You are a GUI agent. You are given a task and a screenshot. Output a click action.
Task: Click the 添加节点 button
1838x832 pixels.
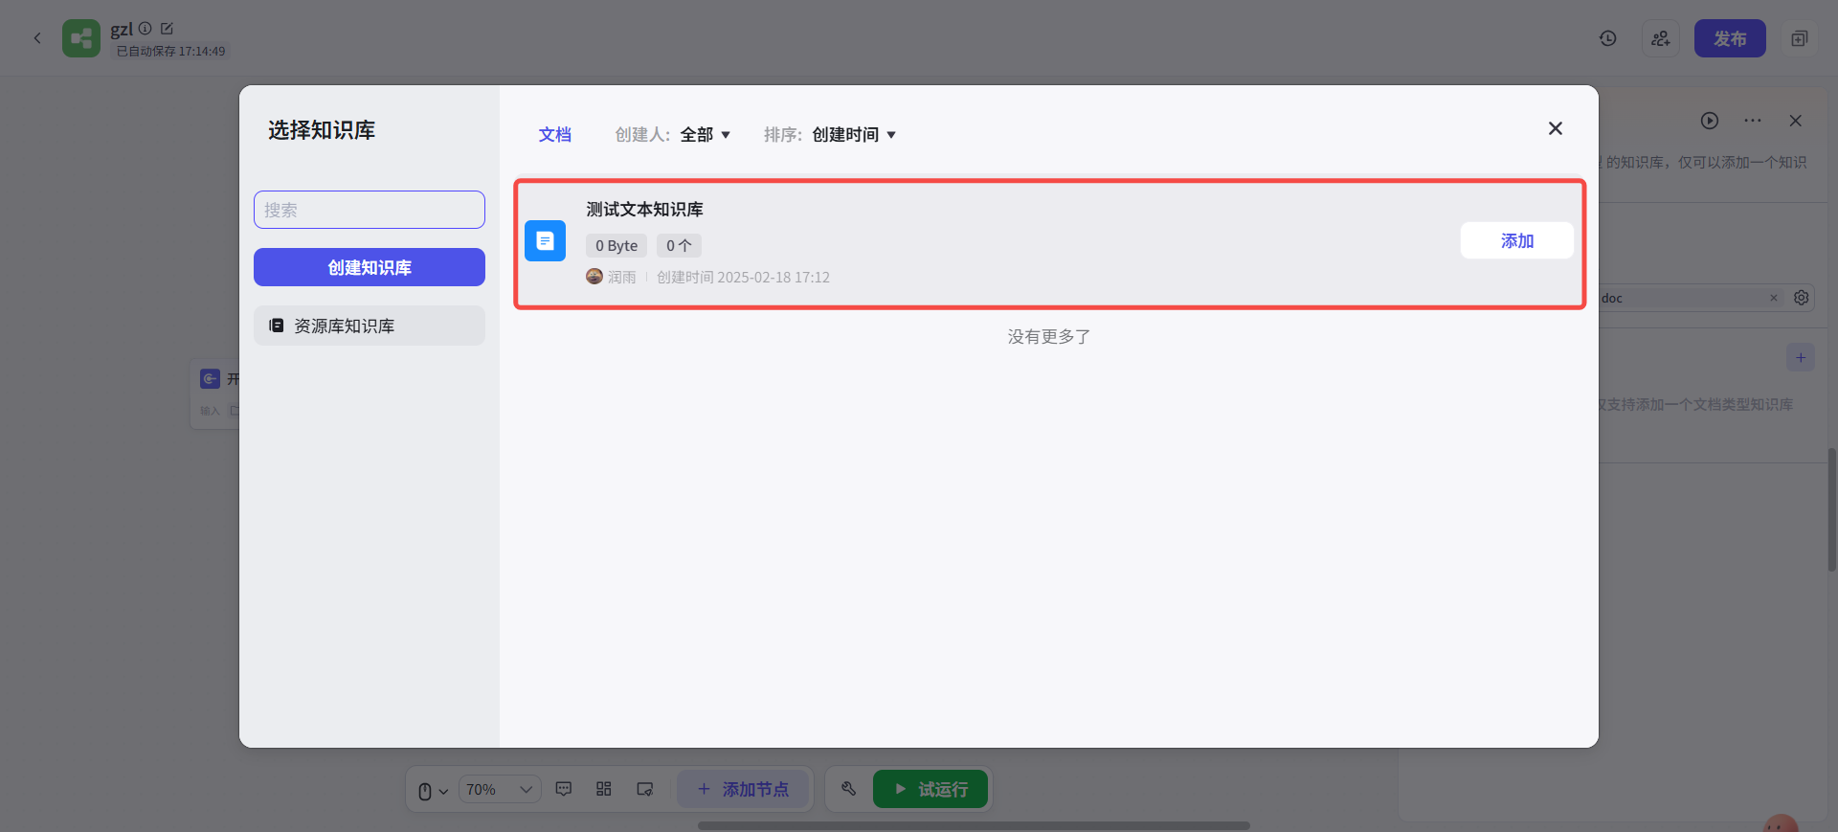click(x=743, y=789)
